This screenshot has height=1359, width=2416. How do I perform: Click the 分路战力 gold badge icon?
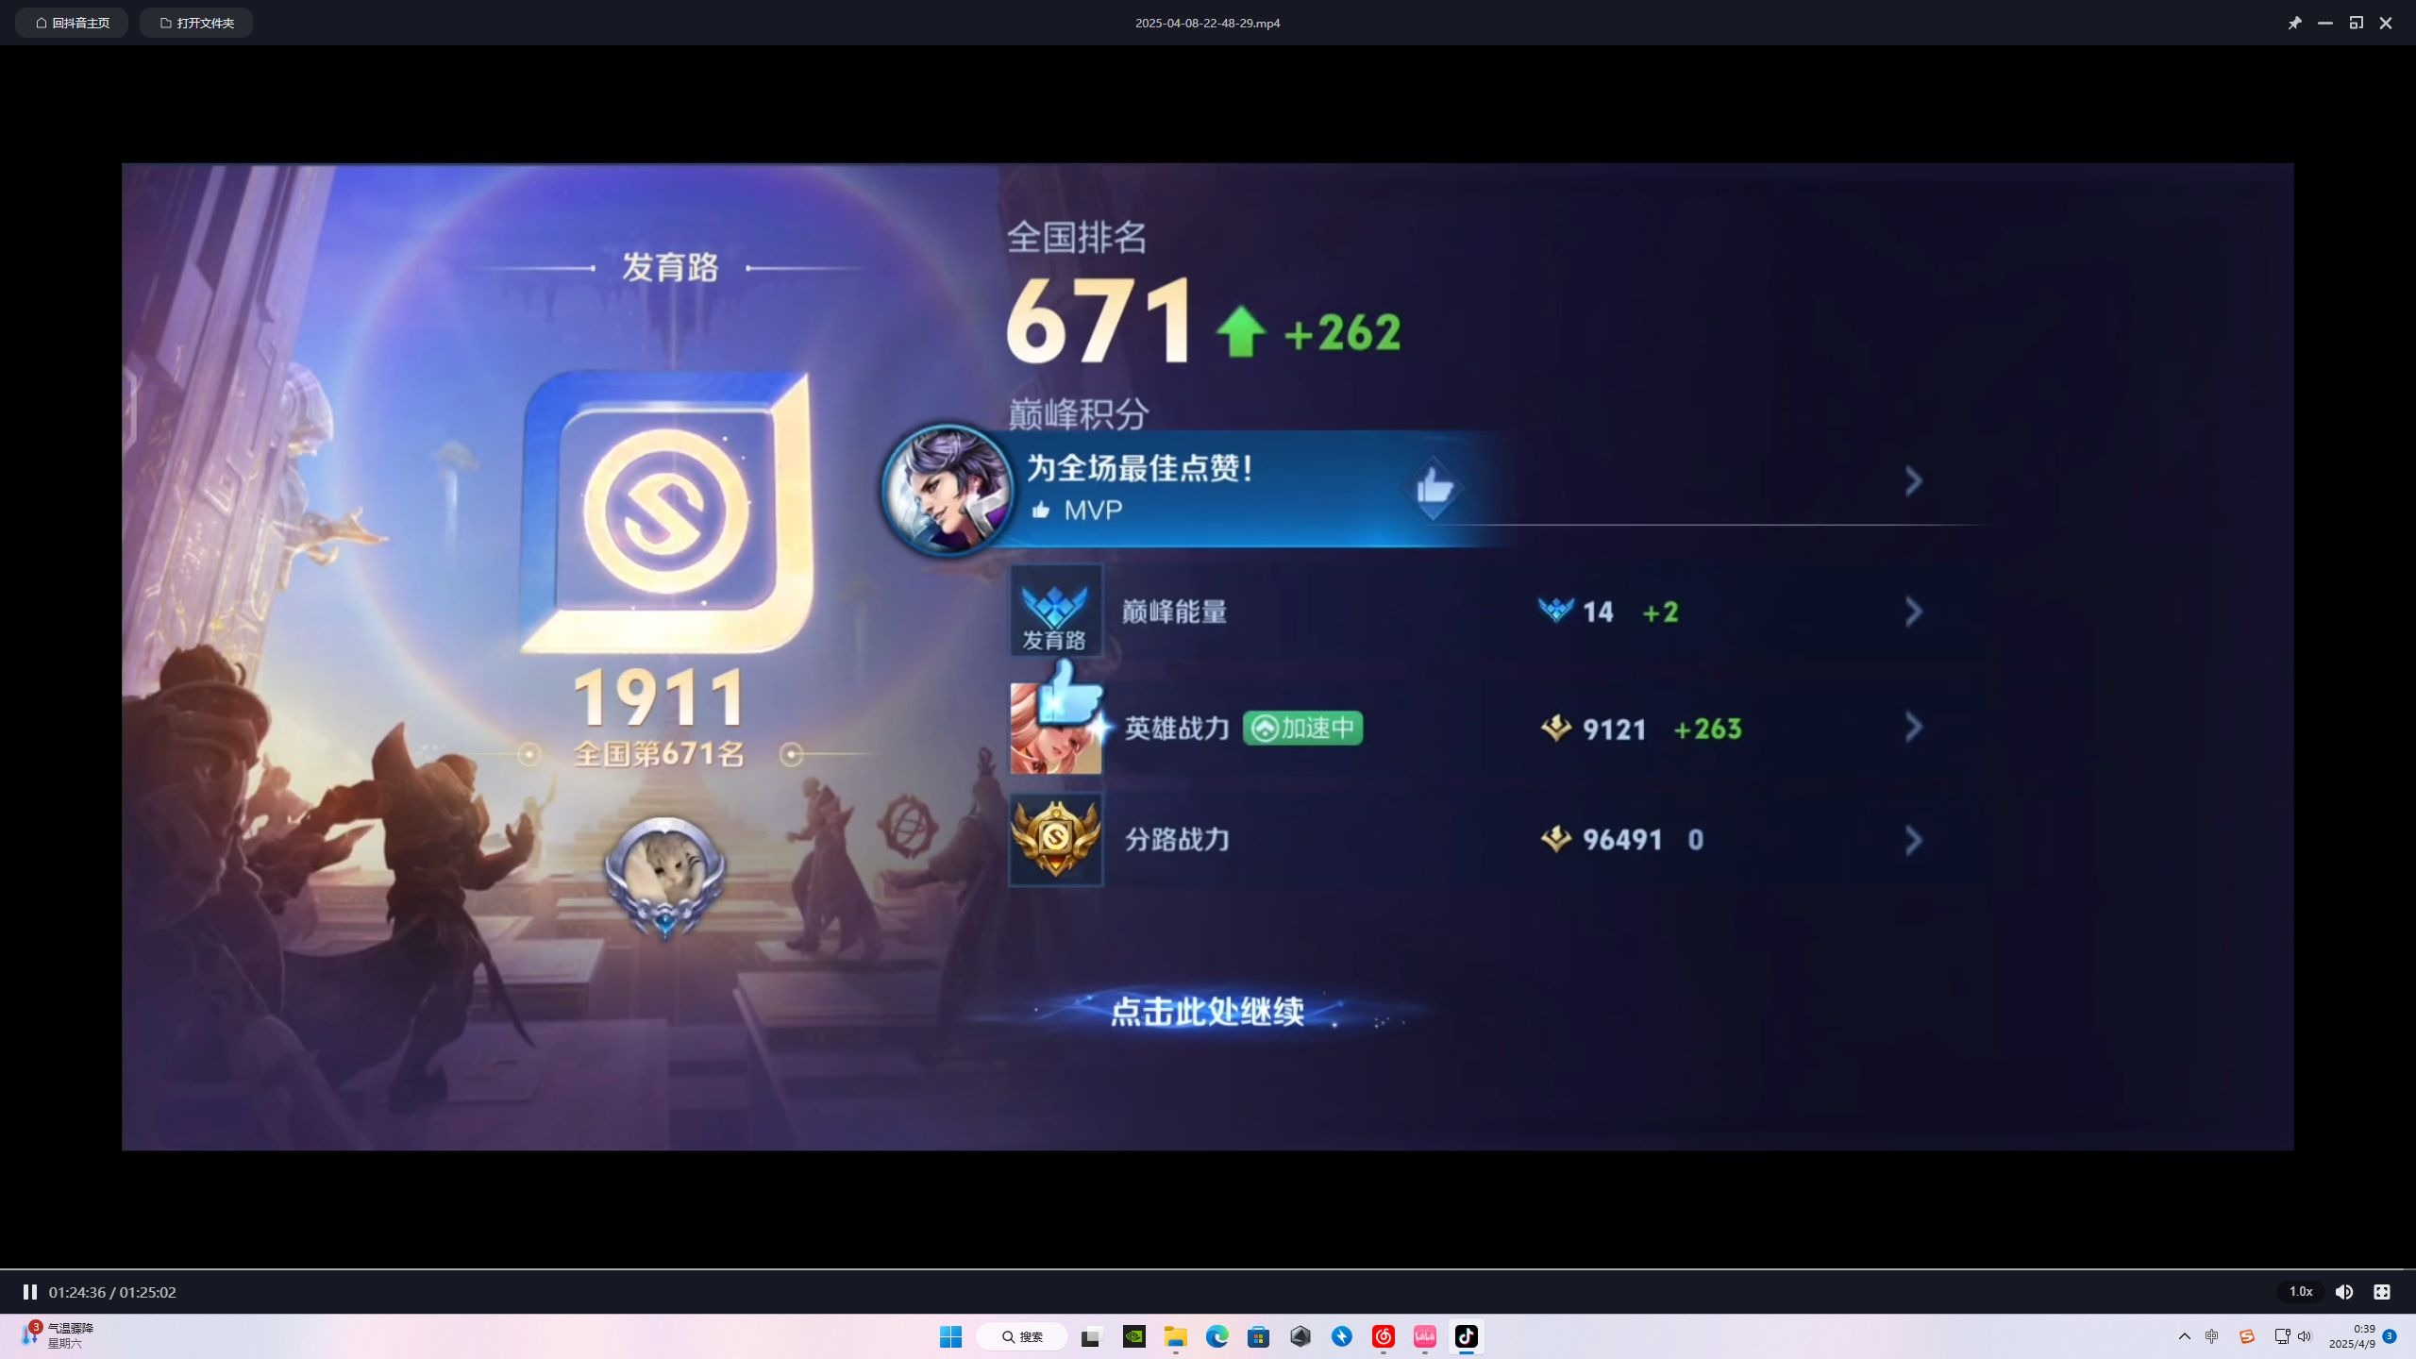(x=1055, y=839)
